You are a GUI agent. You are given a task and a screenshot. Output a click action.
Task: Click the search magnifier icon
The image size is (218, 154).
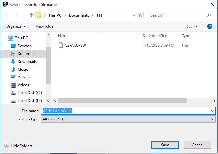click(209, 15)
